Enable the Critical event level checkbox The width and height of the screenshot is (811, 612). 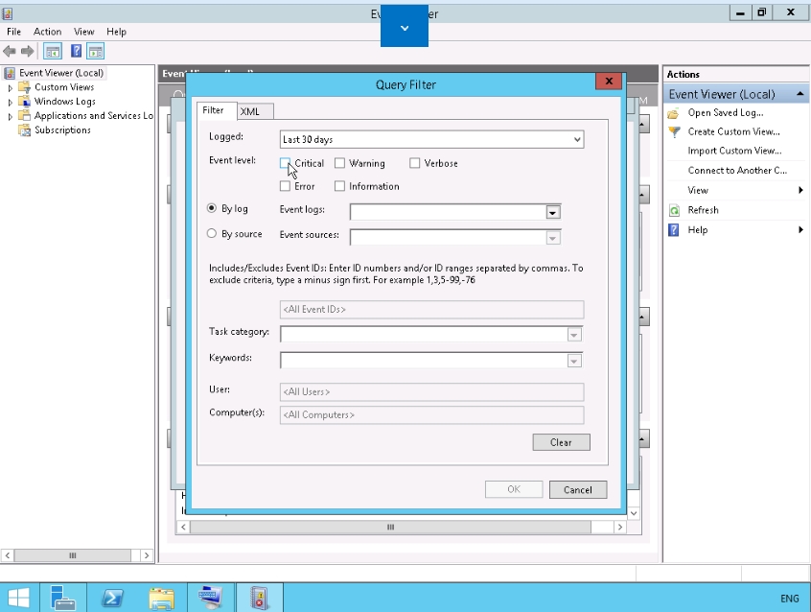coord(286,163)
